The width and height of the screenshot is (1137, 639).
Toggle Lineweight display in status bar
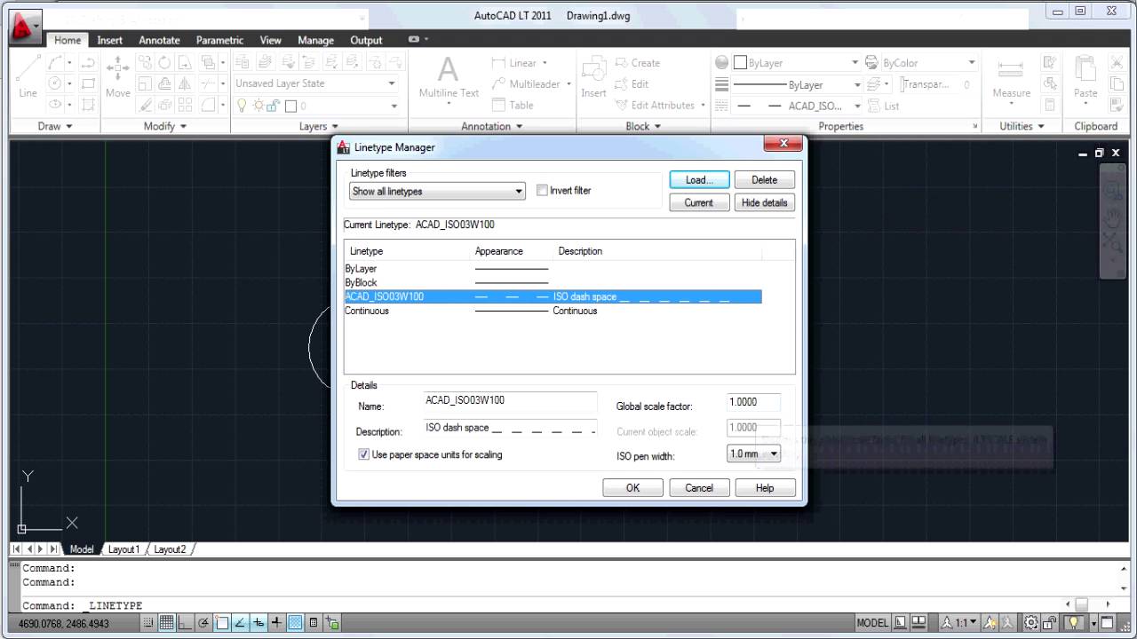[277, 623]
